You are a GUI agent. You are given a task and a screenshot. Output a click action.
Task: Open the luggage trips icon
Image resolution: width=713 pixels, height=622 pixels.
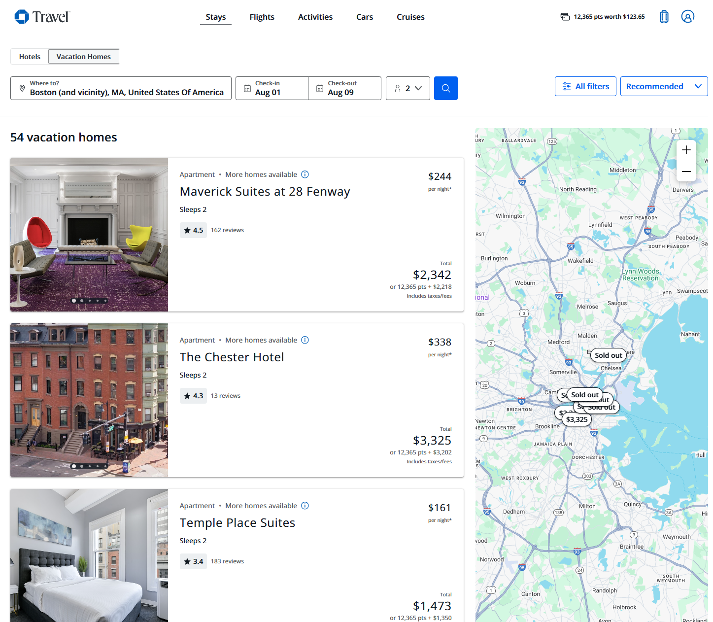pos(664,17)
